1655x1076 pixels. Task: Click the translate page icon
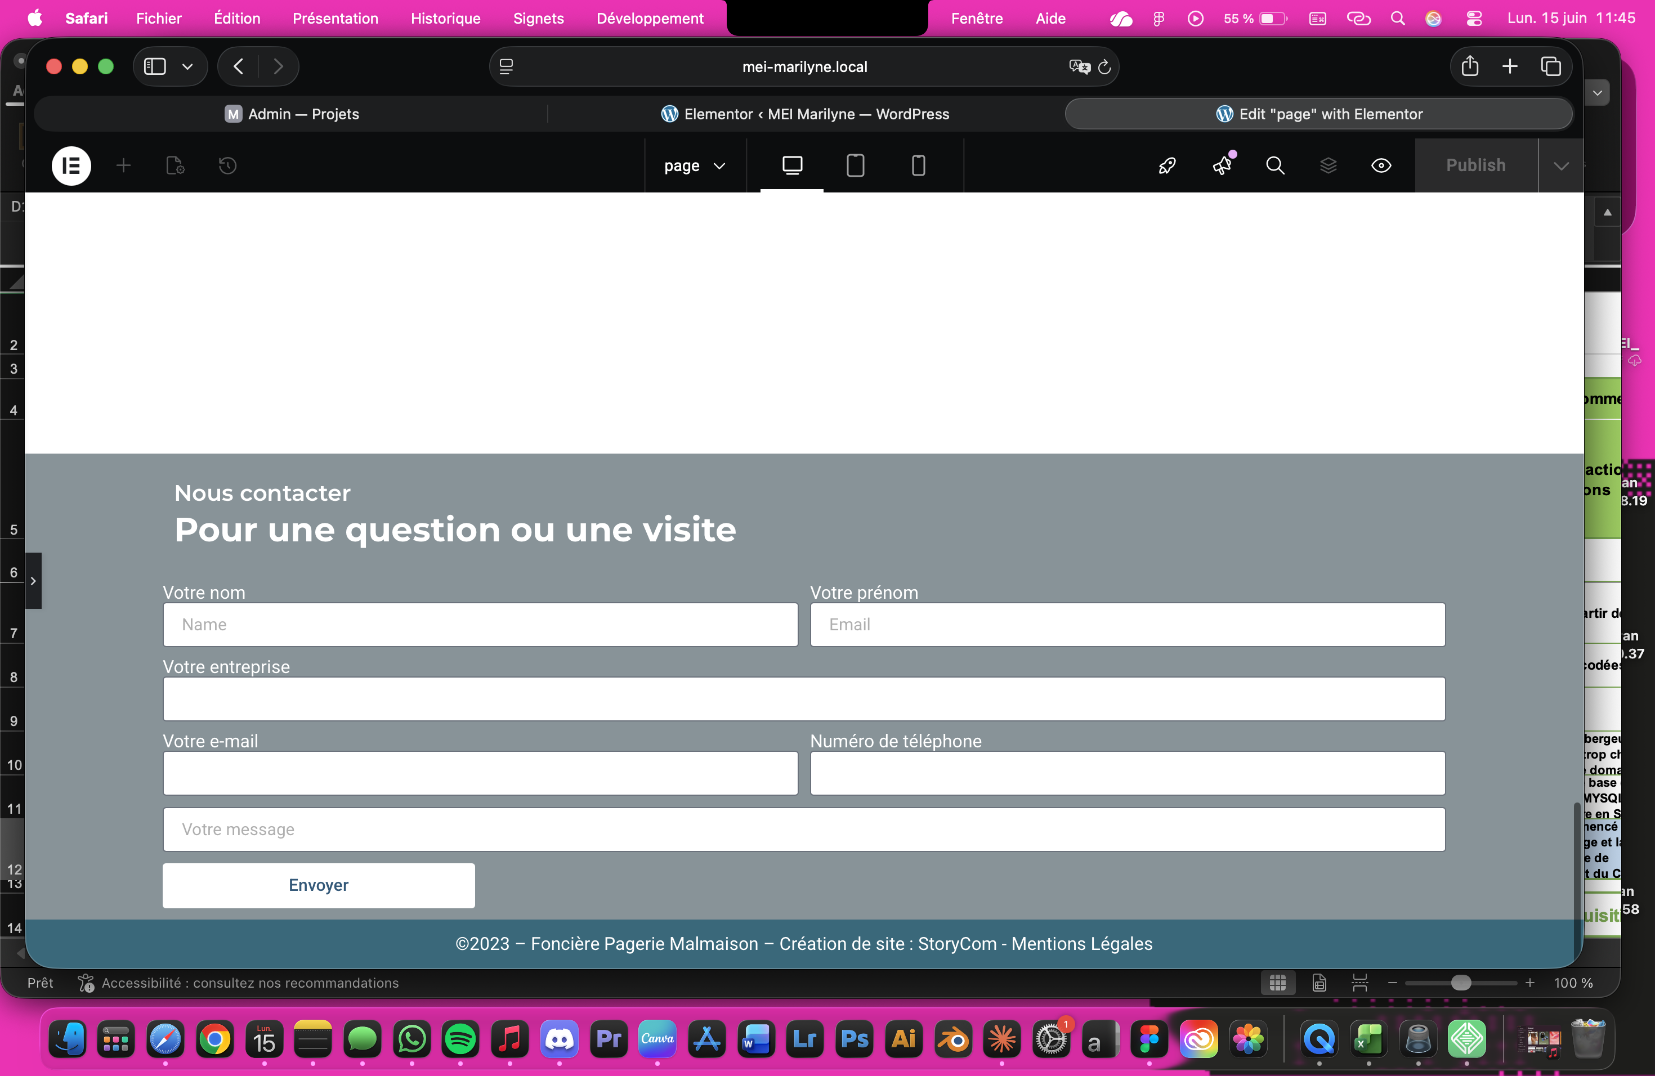click(1079, 67)
